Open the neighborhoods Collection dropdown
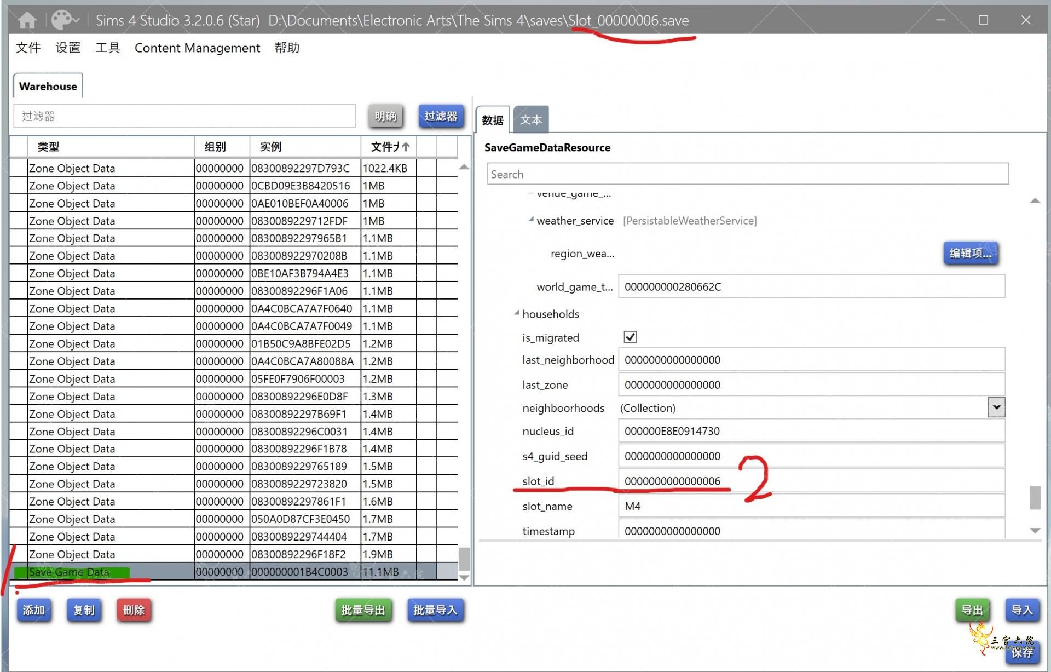Viewport: 1051px width, 672px height. pyautogui.click(x=996, y=407)
